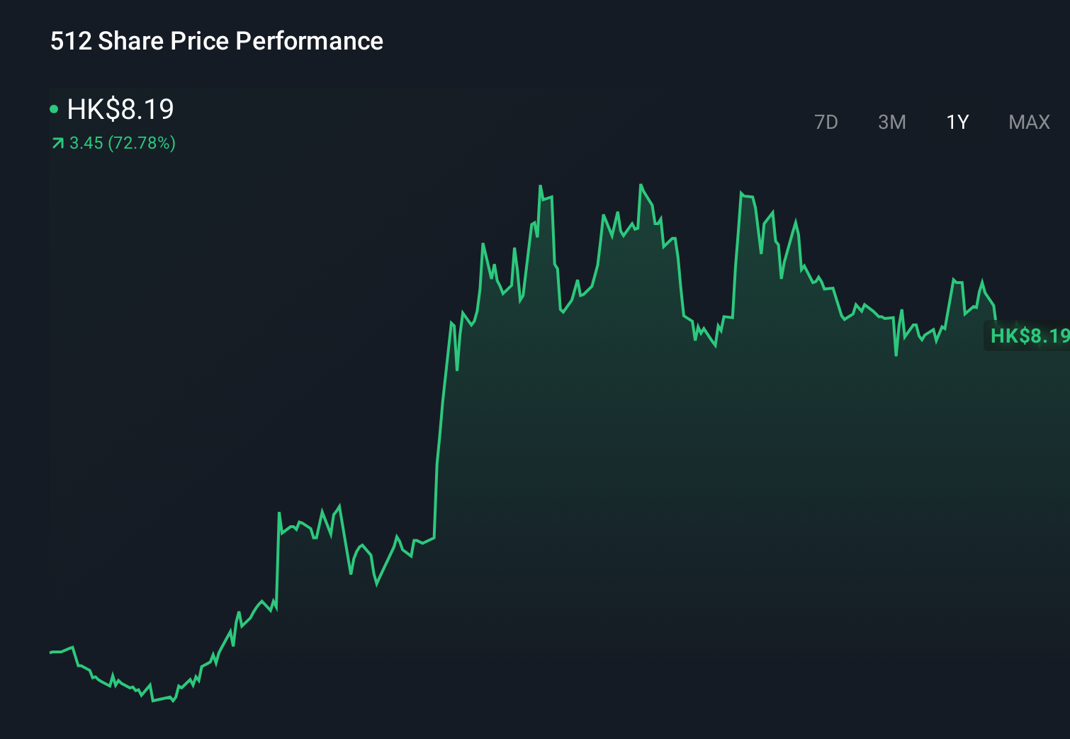Screen dimensions: 1070x739
Task: Click the 512 Share Price Performance title
Action: click(x=215, y=40)
